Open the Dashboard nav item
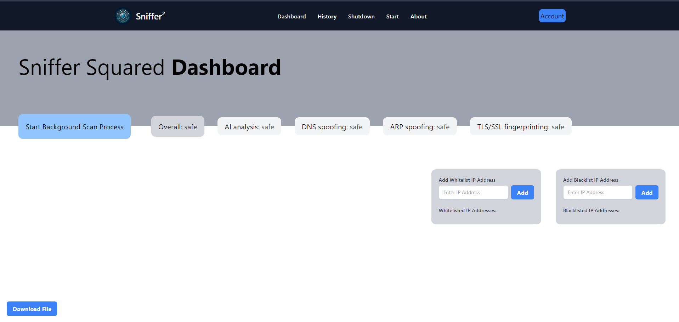The width and height of the screenshot is (679, 322). pos(291,17)
